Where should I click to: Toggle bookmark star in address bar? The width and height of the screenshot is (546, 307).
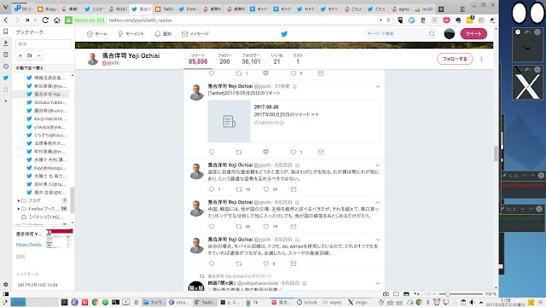(x=388, y=20)
